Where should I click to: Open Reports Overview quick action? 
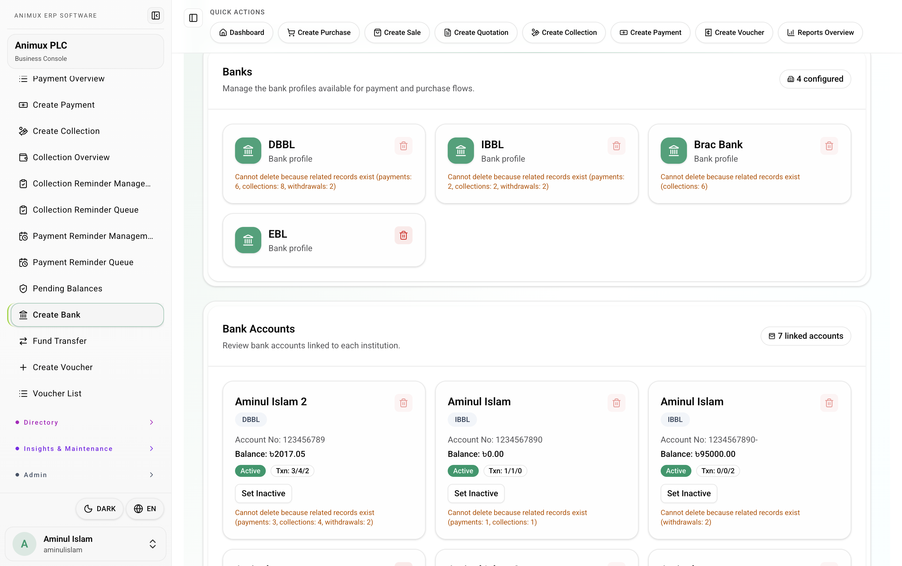click(x=820, y=33)
